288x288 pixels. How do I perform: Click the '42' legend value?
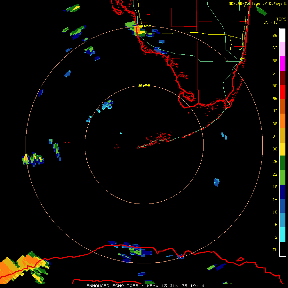pyautogui.click(x=275, y=111)
